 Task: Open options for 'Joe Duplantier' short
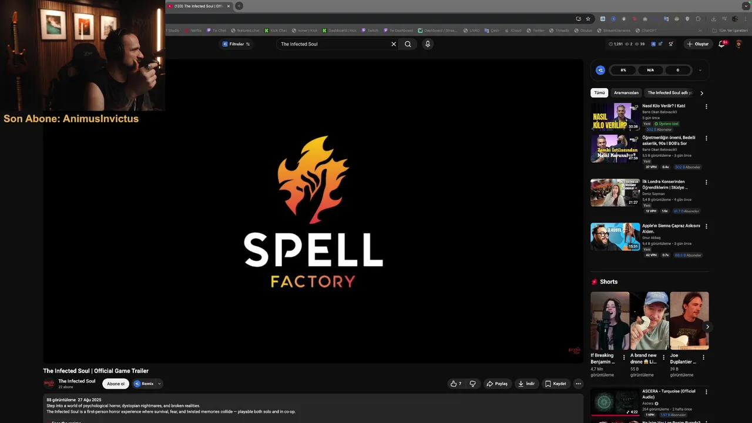click(703, 357)
